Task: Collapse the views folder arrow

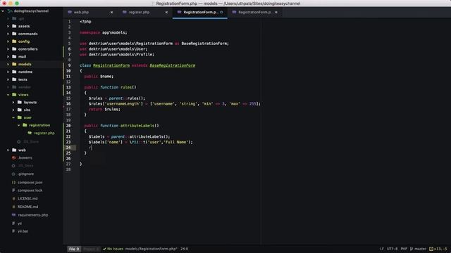Action: tap(8, 95)
